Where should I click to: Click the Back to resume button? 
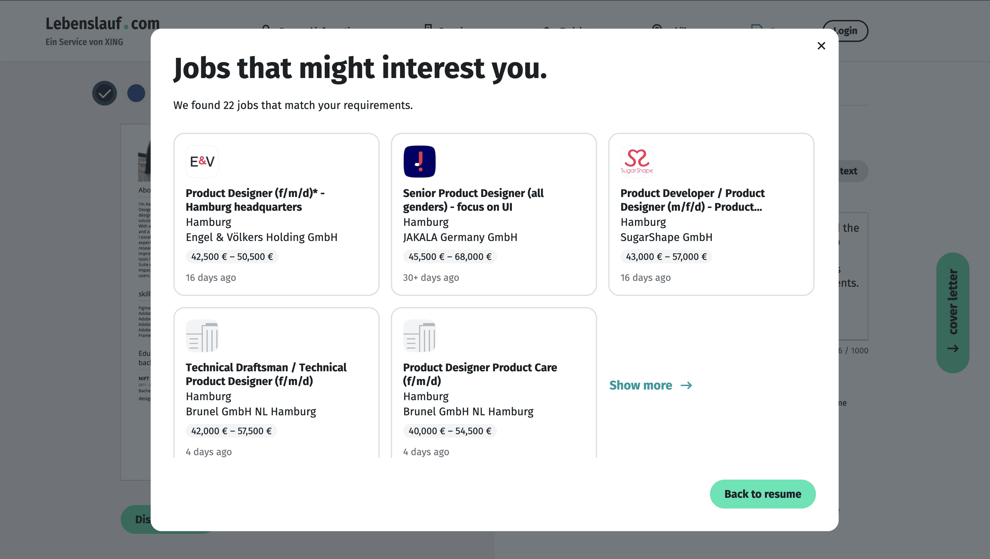(763, 494)
